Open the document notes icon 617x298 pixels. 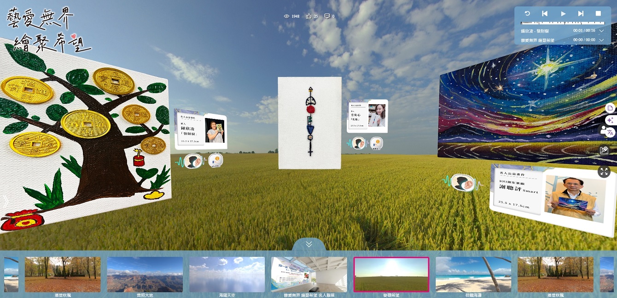(610, 108)
